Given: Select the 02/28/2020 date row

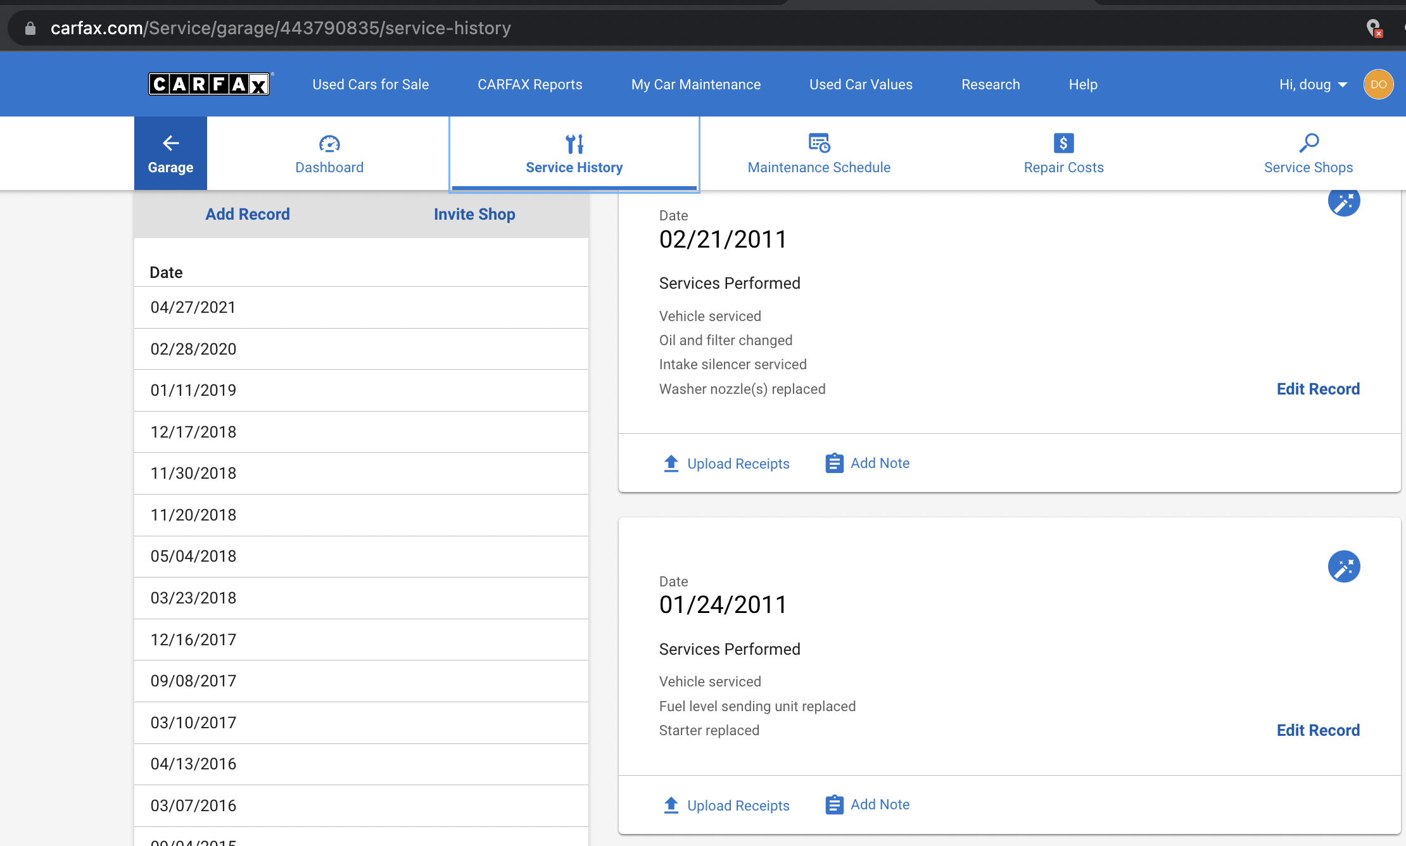Looking at the screenshot, I should click(361, 349).
